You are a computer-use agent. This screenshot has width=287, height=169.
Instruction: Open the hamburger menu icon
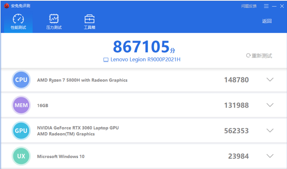pyautogui.click(x=266, y=6)
